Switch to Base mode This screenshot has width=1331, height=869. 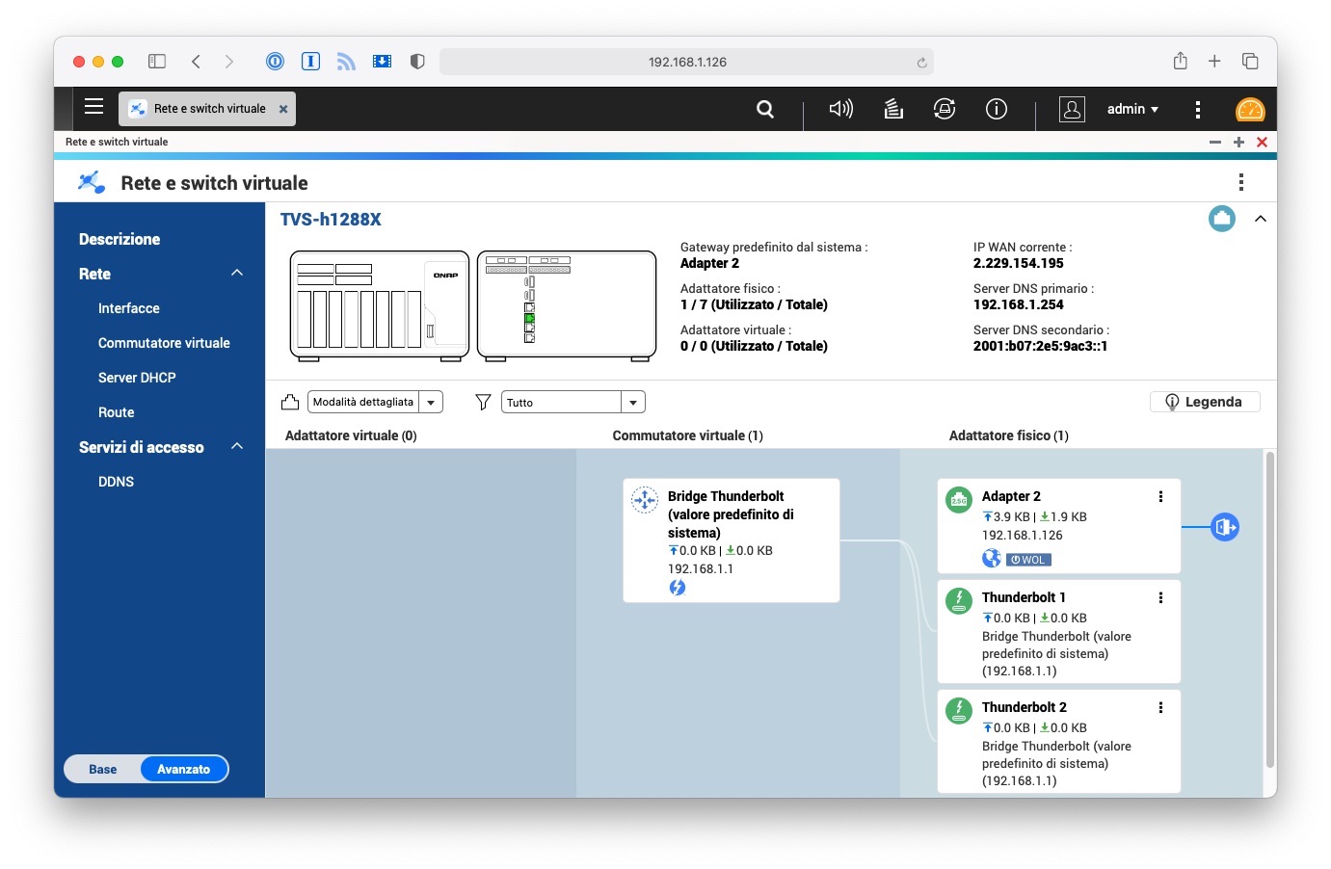[103, 769]
